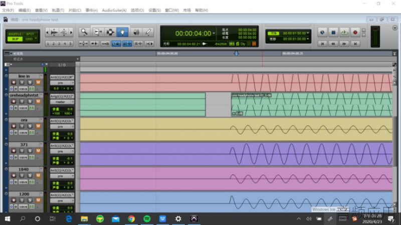The image size is (401, 225).
Task: Click the Stop transport button
Action: pyautogui.click(x=333, y=32)
